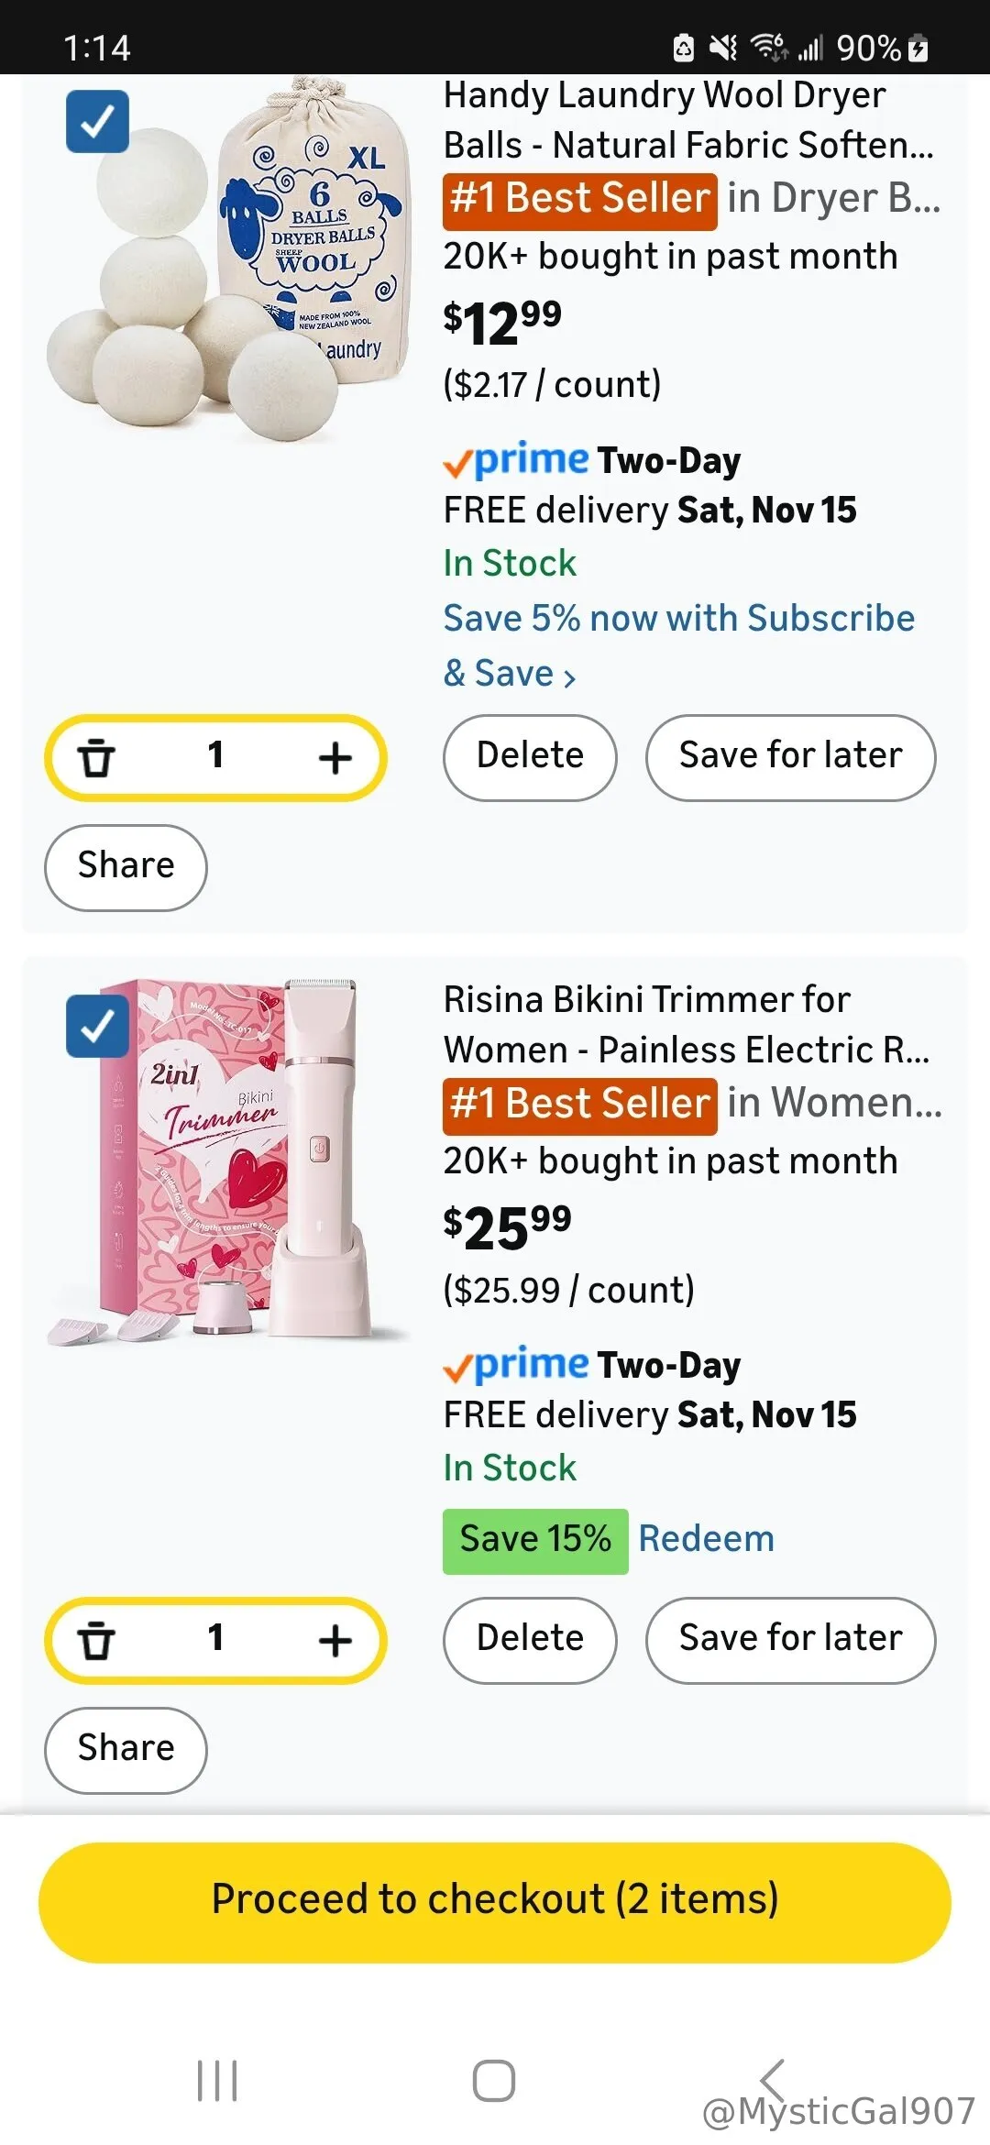Tap trash icon for Risina bikini trimmer
The image size is (990, 2145).
click(x=95, y=1640)
